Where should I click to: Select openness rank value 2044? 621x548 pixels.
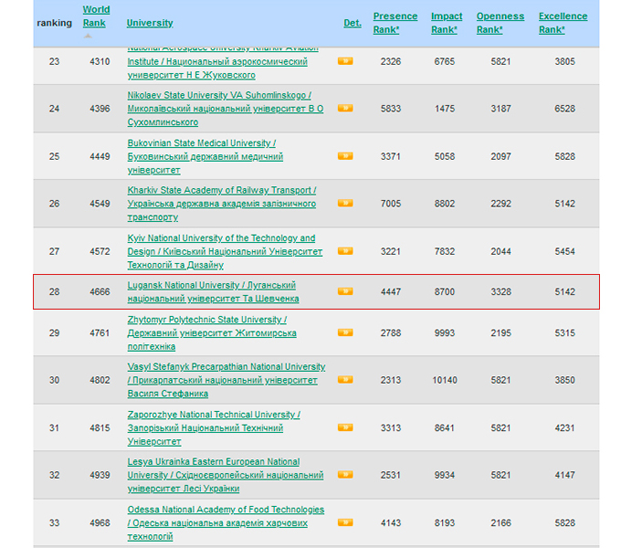[x=501, y=251]
